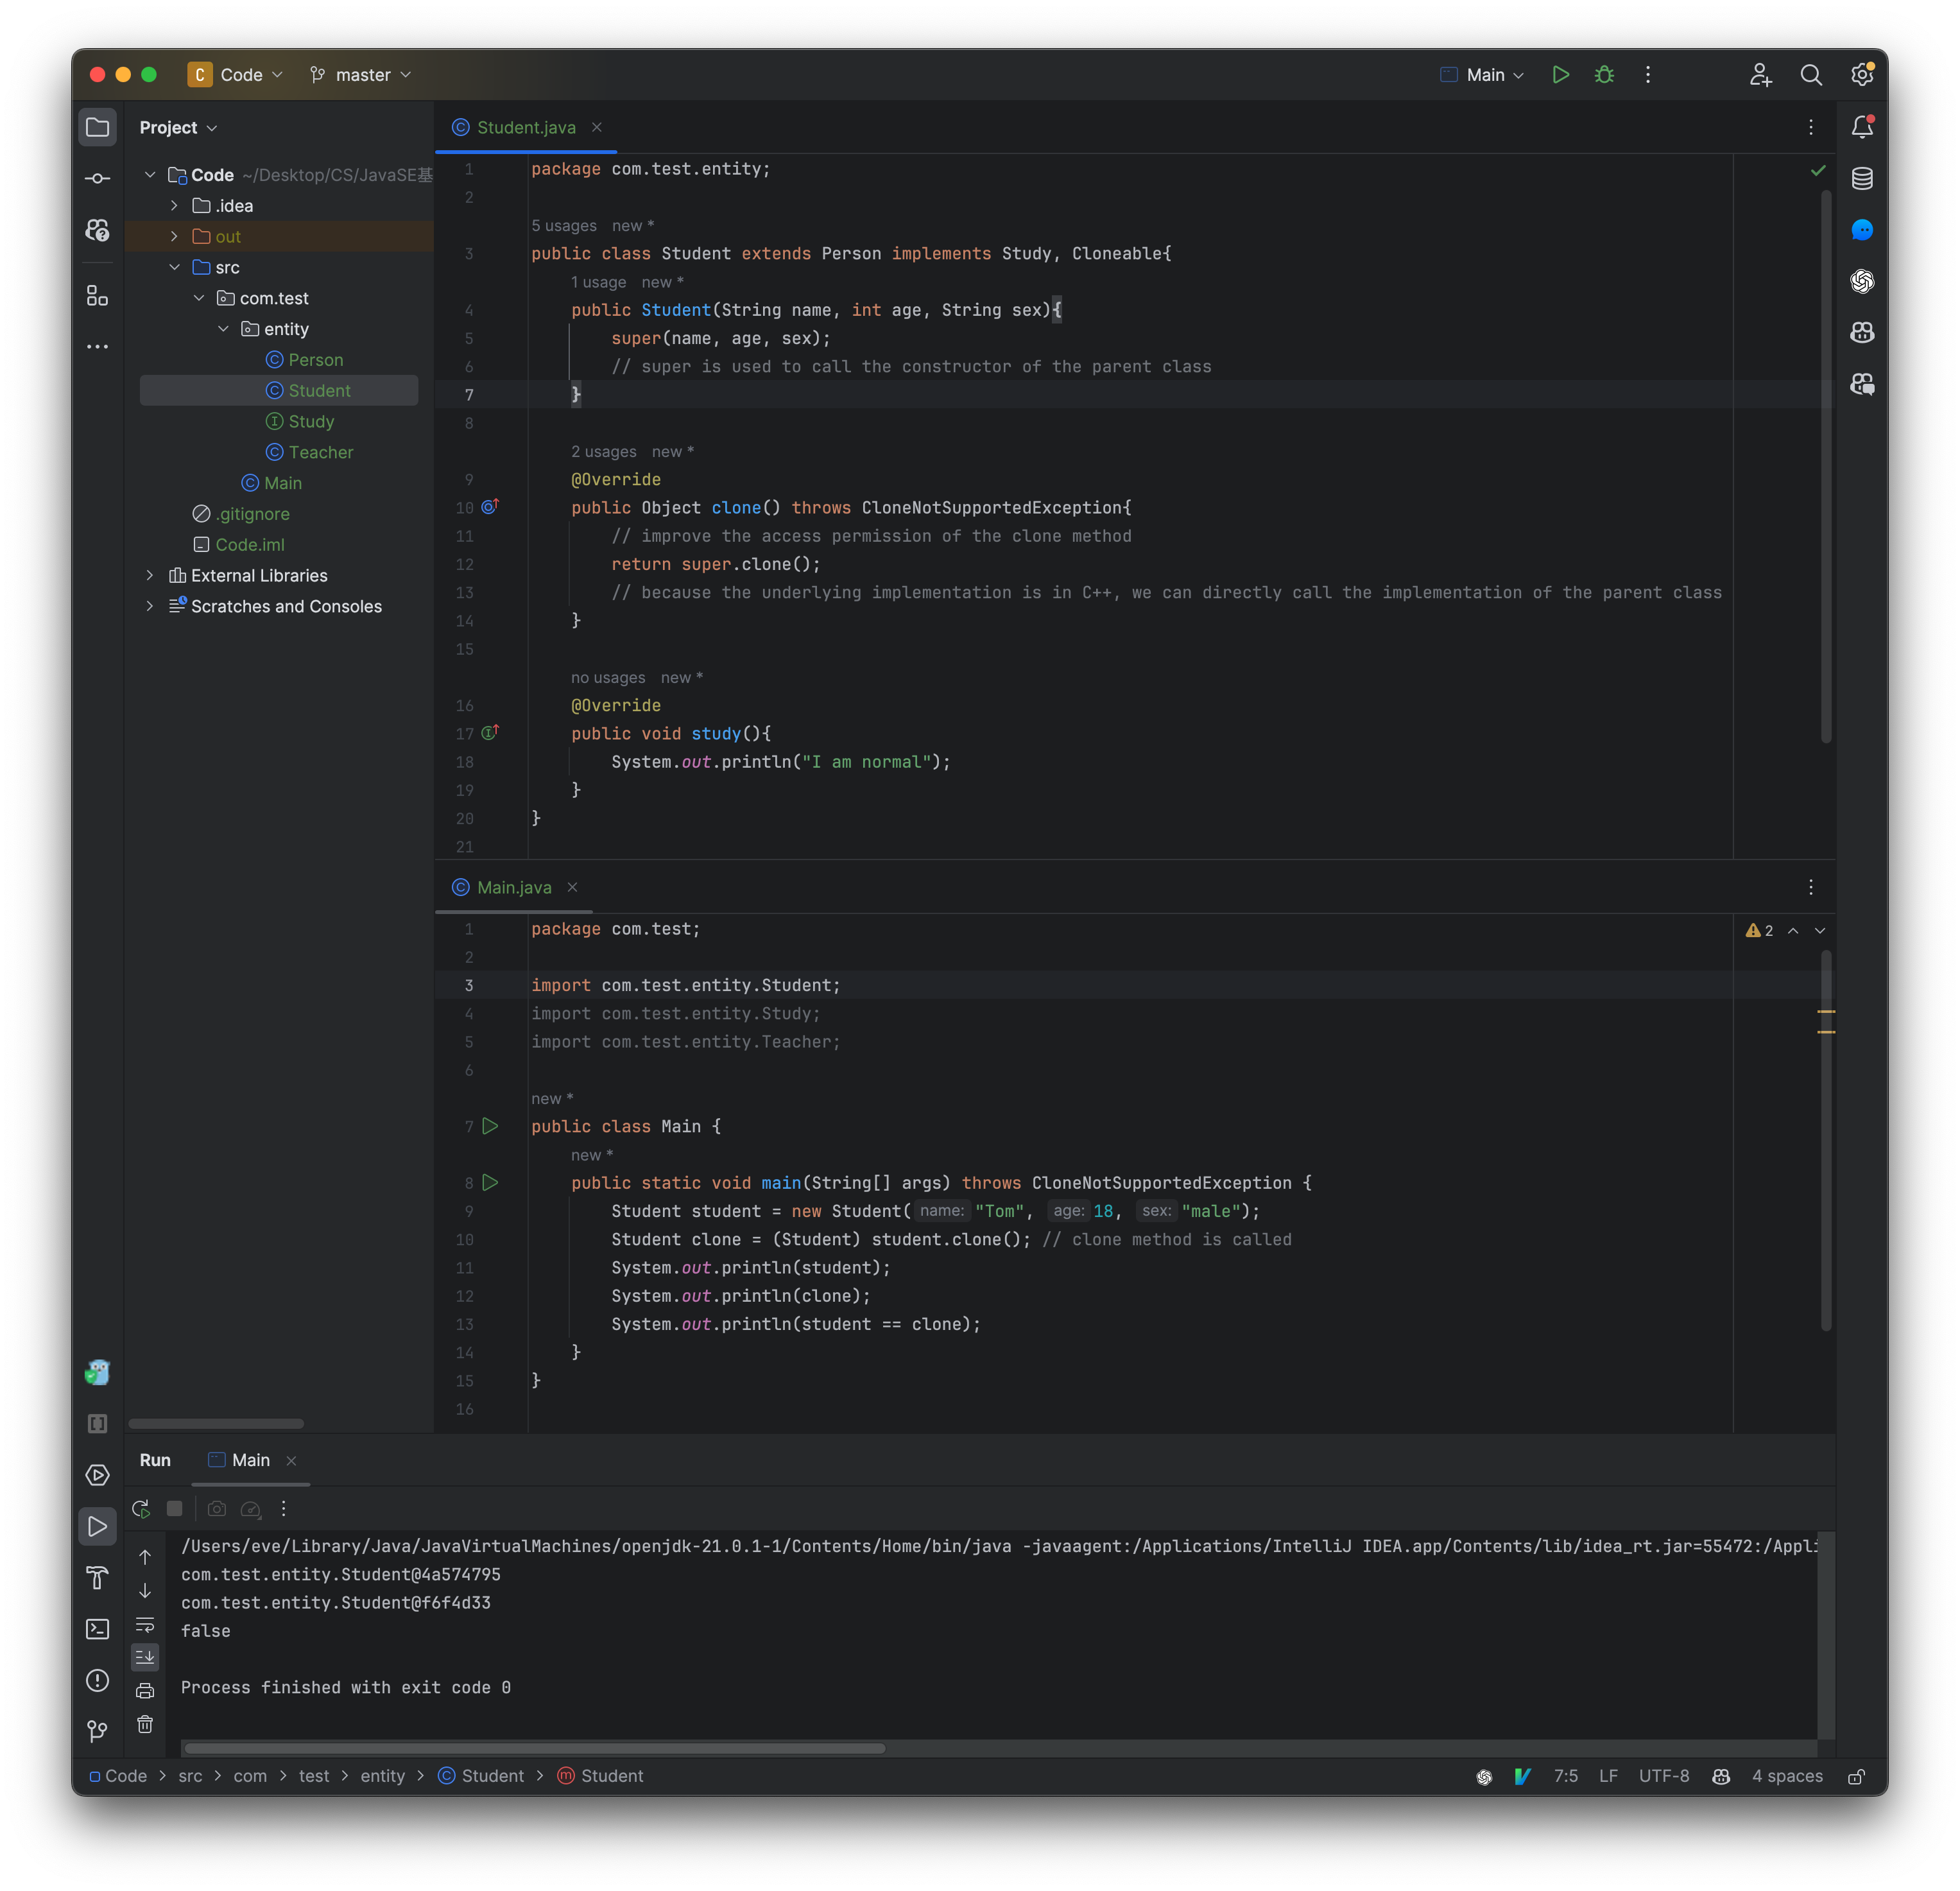Open the entity breadcrumb at the bottom
This screenshot has width=1960, height=1891.
383,1776
